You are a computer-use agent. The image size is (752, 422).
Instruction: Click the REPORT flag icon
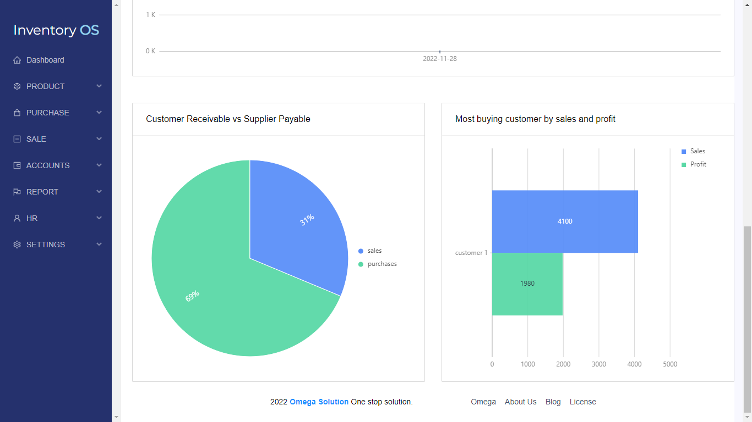tap(17, 192)
